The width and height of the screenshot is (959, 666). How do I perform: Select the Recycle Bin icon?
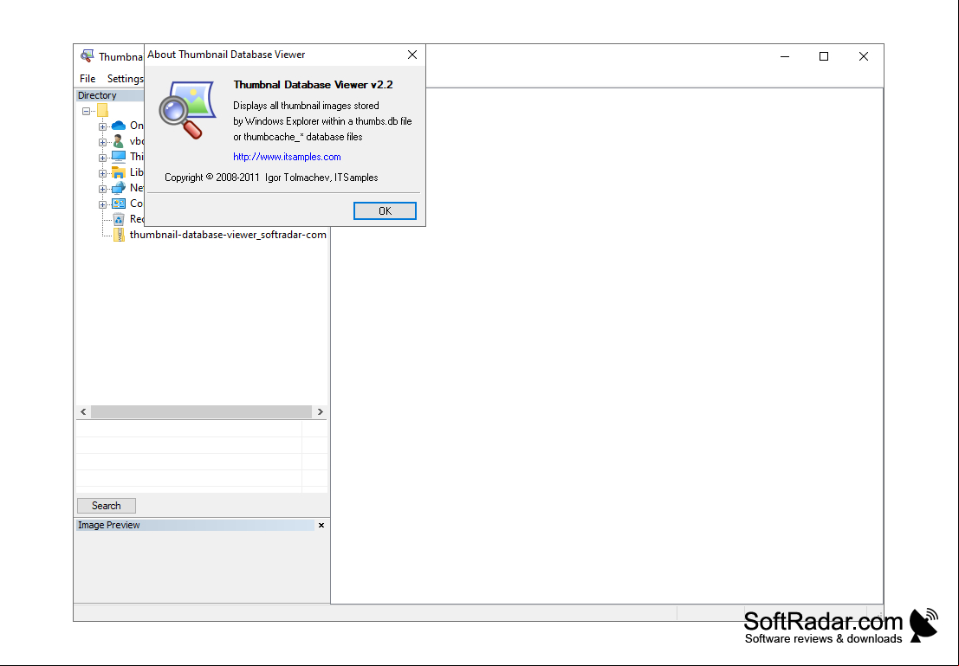coord(119,219)
